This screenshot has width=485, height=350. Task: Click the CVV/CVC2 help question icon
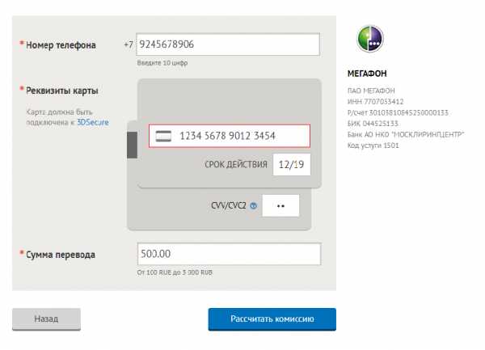point(253,205)
